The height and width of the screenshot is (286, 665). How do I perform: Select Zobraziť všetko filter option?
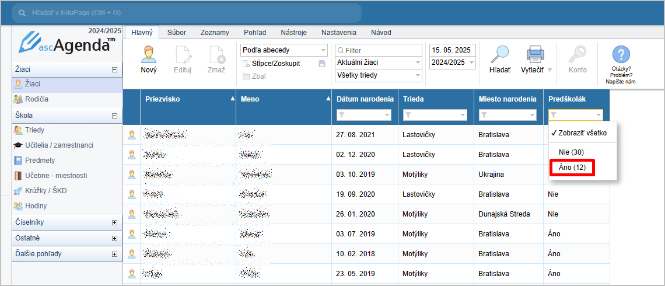579,133
